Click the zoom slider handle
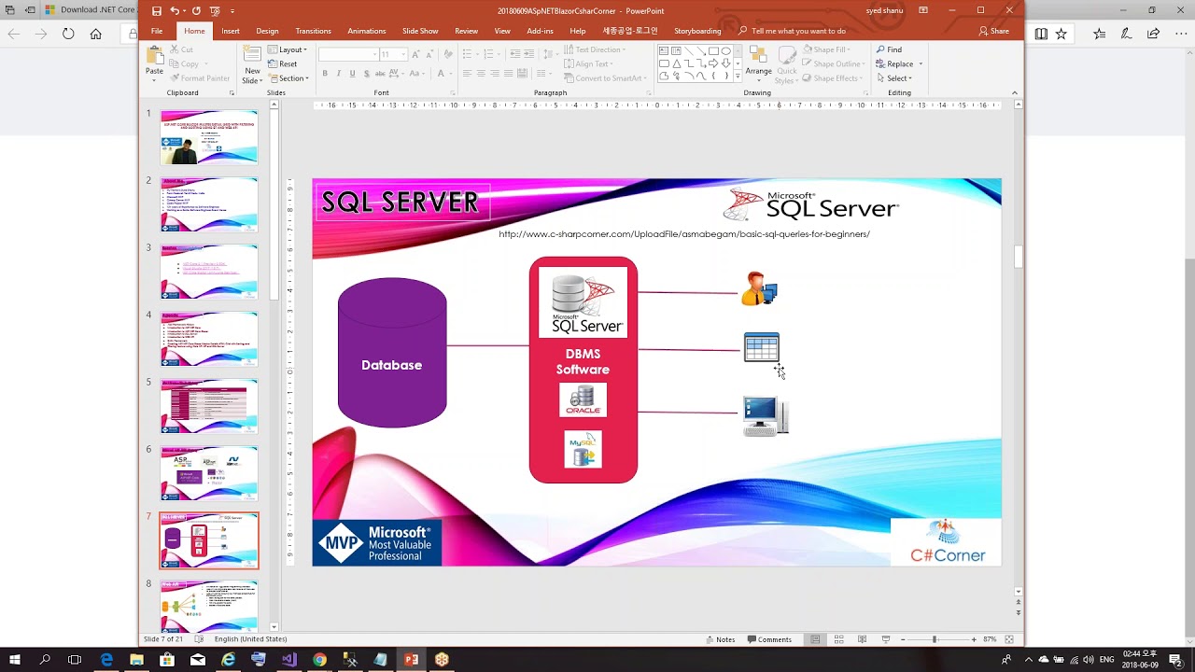Screen dimensions: 1195x672 click(x=935, y=639)
